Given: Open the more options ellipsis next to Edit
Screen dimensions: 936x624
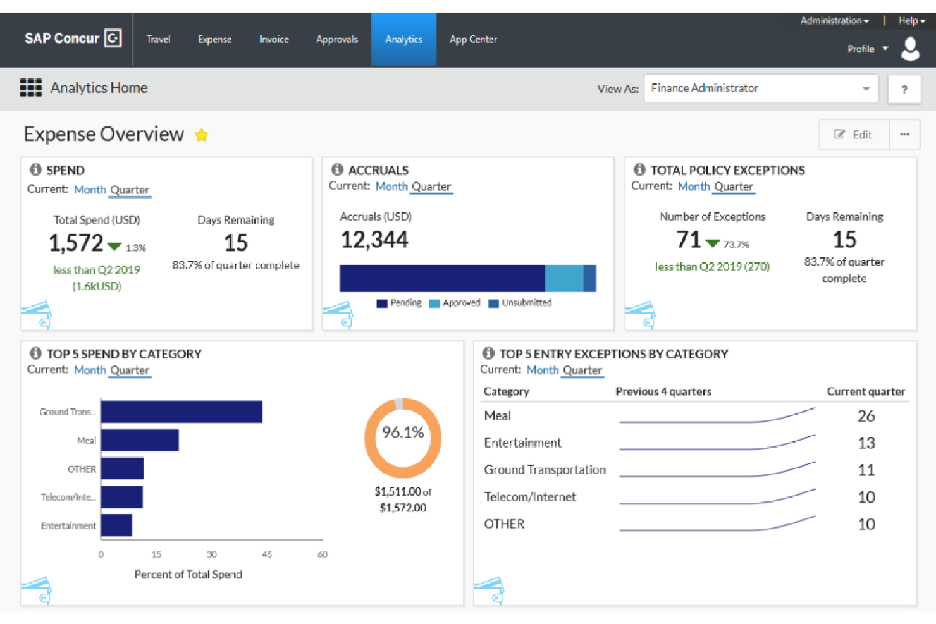Looking at the screenshot, I should [905, 134].
